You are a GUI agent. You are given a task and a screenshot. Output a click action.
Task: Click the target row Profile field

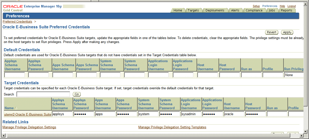[x=296, y=114]
